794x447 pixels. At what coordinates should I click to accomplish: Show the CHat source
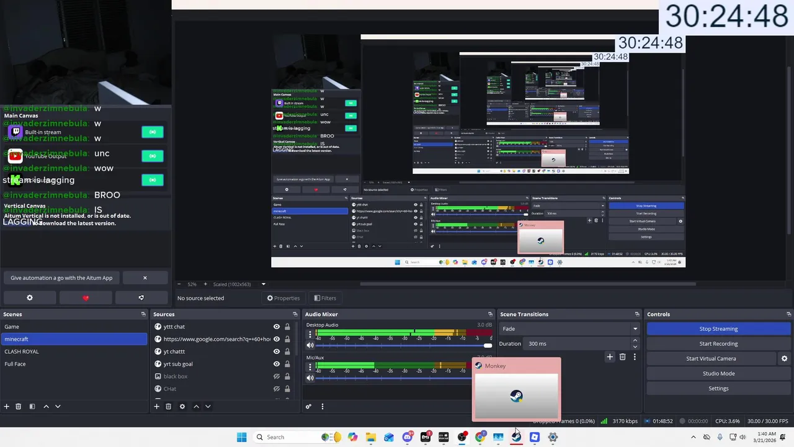tap(277, 389)
